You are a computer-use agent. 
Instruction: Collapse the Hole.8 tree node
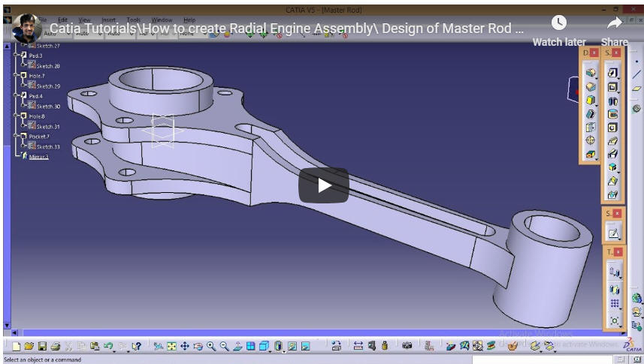click(x=16, y=116)
